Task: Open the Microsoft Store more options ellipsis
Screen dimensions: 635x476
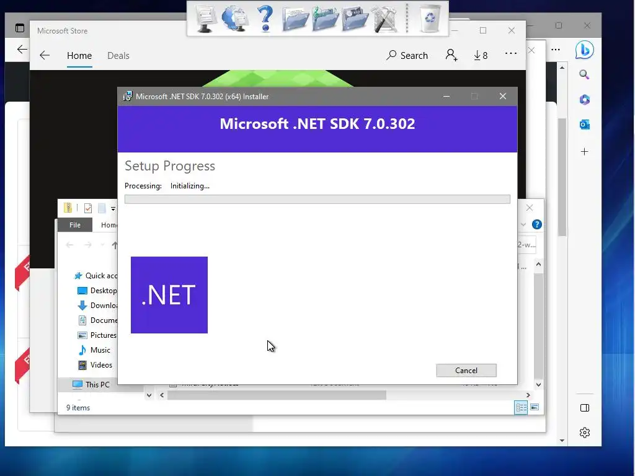Action: pyautogui.click(x=511, y=53)
